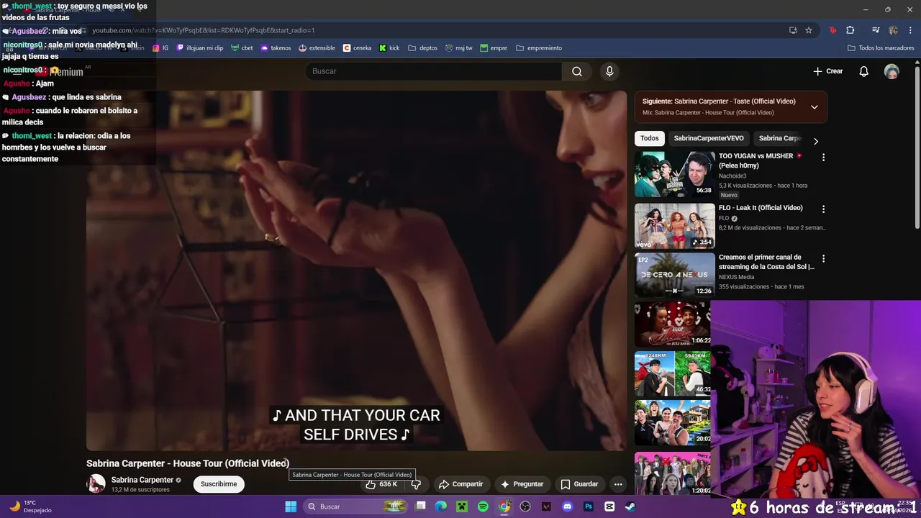The height and width of the screenshot is (518, 921).
Task: Click the Crear button
Action: click(828, 71)
